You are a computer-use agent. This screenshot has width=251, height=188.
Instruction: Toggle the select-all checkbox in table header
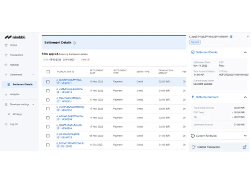[x=48, y=72]
